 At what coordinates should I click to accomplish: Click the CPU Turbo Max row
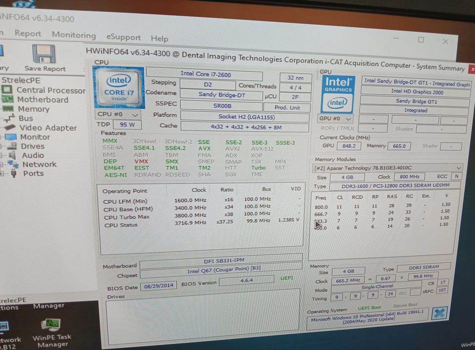(x=201, y=215)
